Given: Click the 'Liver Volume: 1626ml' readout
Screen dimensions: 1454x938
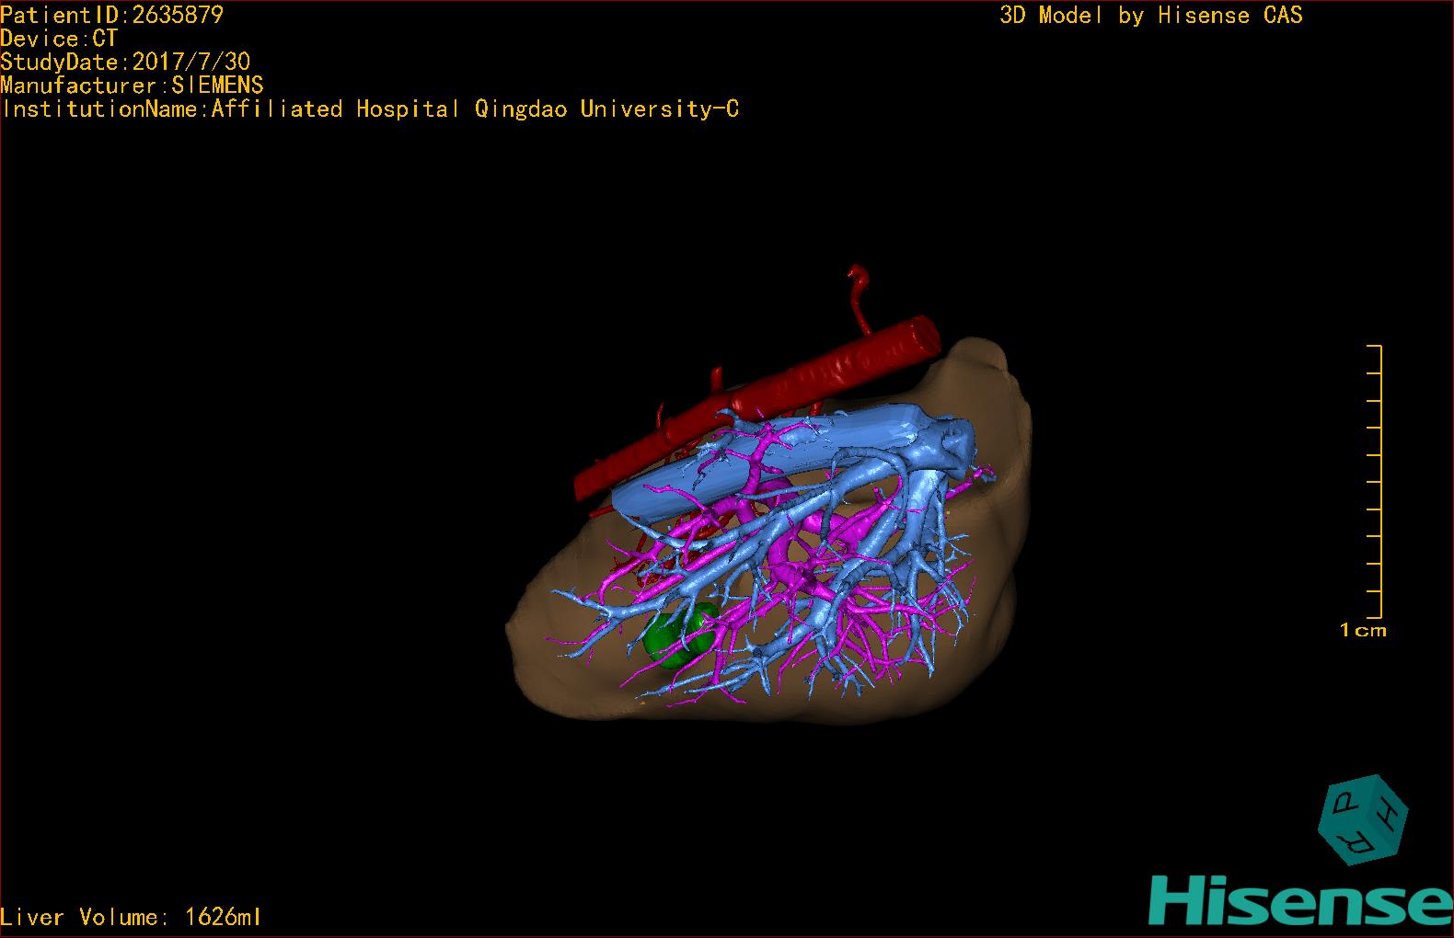Looking at the screenshot, I should coord(131,917).
